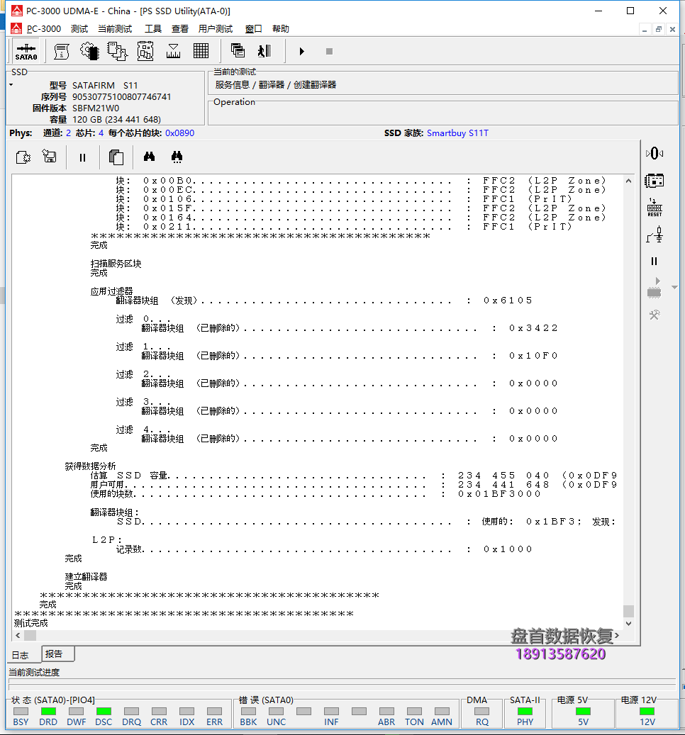Click the DSC status indicator
The image size is (685, 735).
[x=104, y=712]
